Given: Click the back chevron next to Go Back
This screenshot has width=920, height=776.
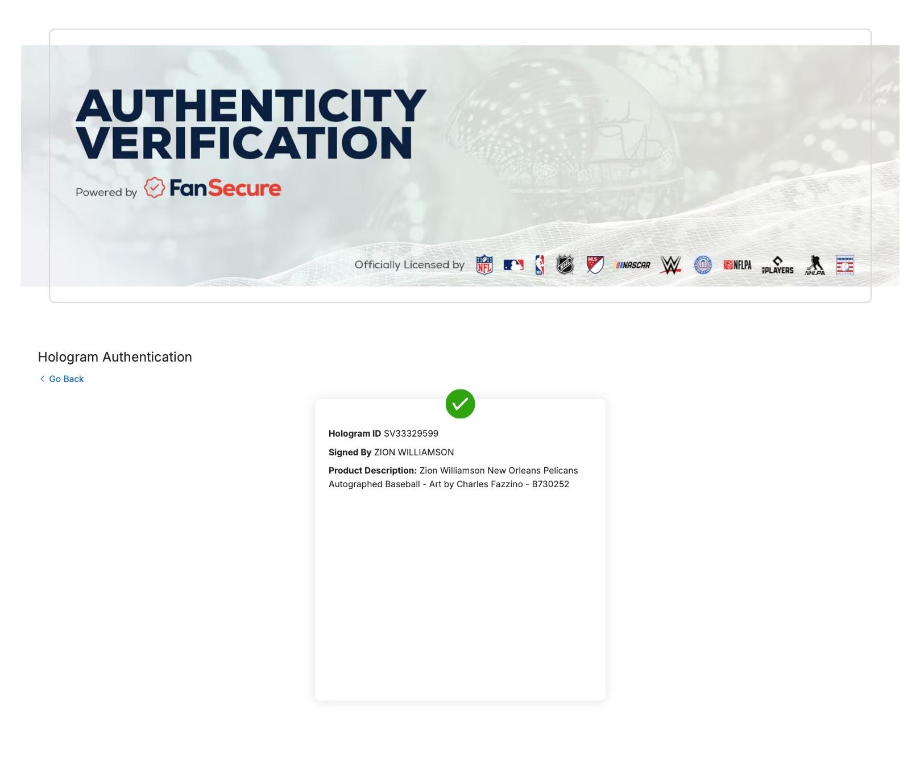Looking at the screenshot, I should (x=42, y=379).
